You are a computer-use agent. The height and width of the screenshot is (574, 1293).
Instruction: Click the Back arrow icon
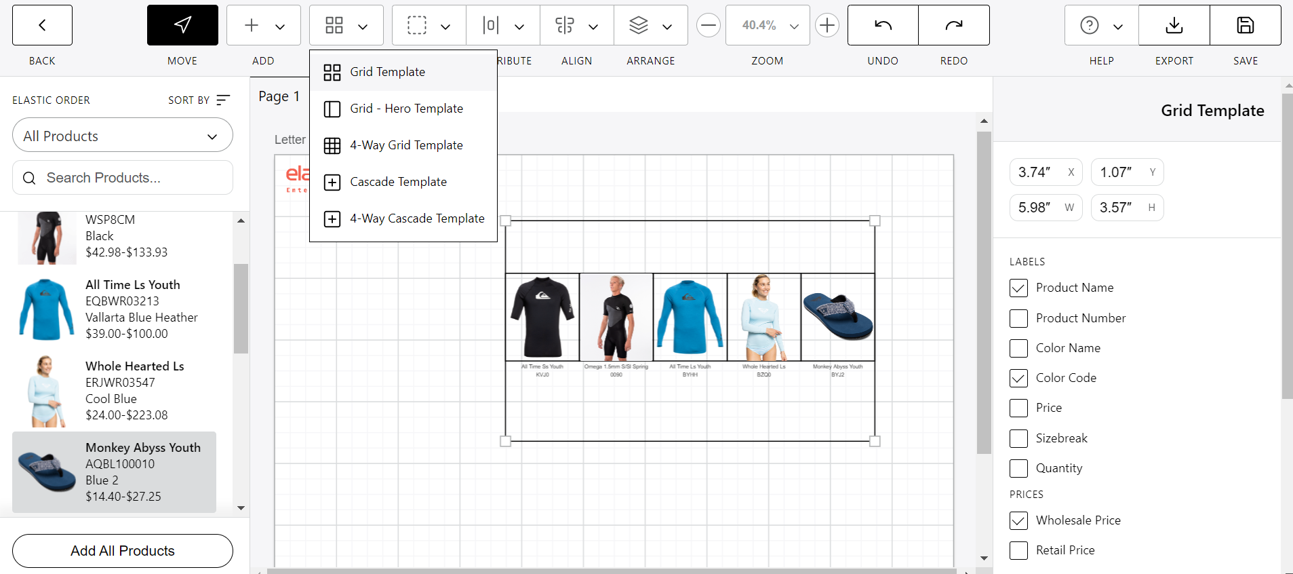point(42,26)
